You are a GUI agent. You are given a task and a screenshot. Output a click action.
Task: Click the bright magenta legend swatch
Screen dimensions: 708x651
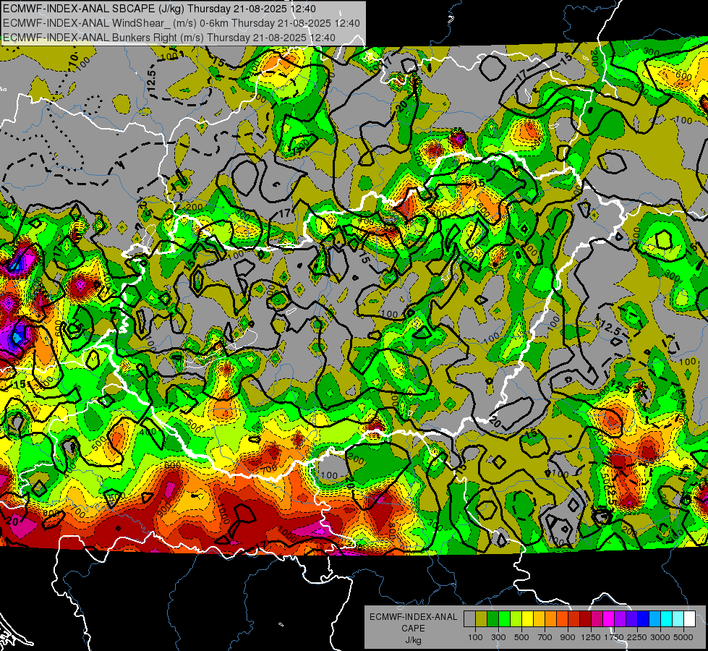tap(609, 619)
